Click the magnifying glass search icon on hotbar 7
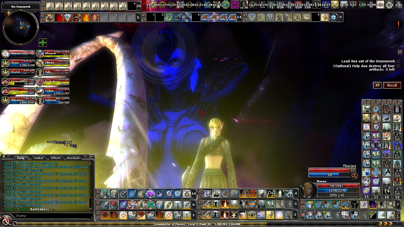 tap(391, 205)
